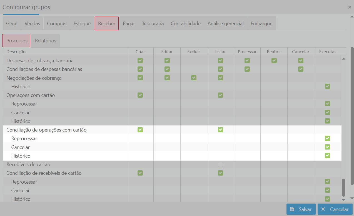
Task: Enable Listar for Recebíveis de cartão
Action: click(220, 164)
